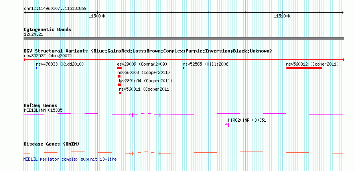Image resolution: width=355 pixels, height=171 pixels.
Task: Click the ruler's left arrow end
Action: 25,13
